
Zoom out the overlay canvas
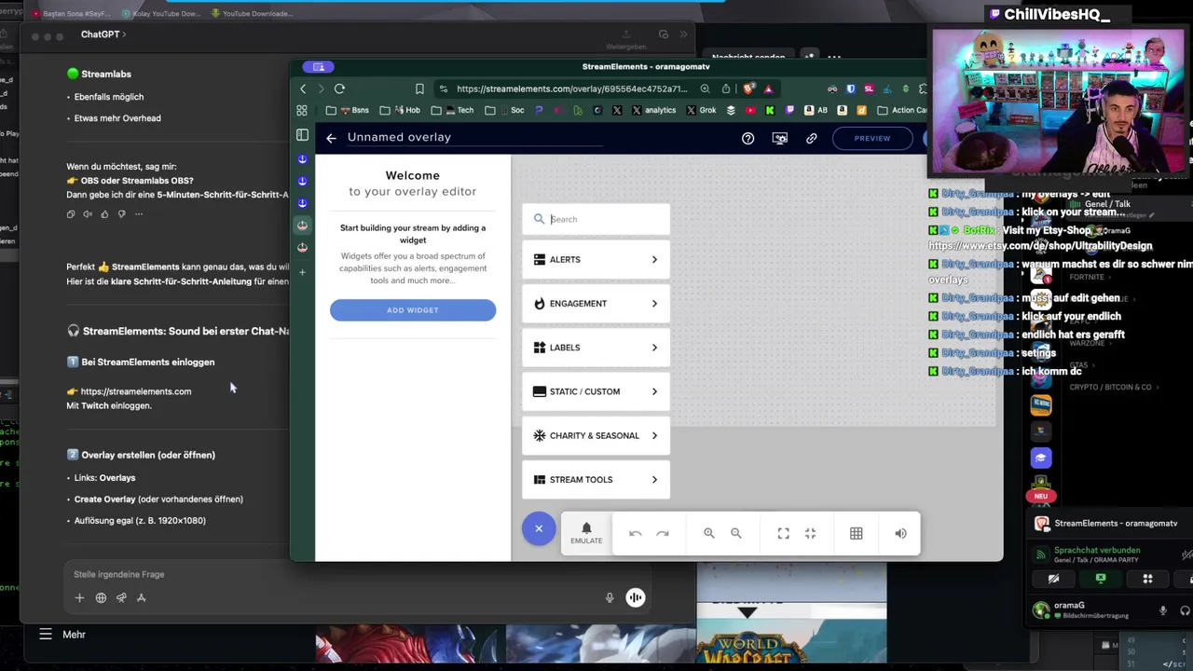coord(736,533)
